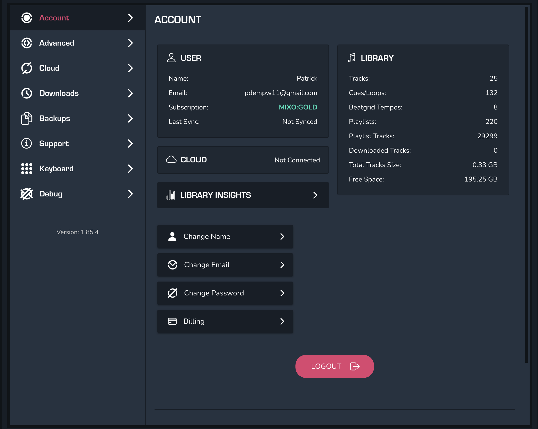Click the Change Email checkmark icon
Image resolution: width=538 pixels, height=429 pixels.
[x=173, y=265]
